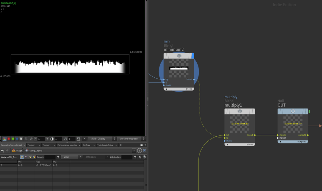Switch to the Performance Monitor tab
Image resolution: width=322 pixels, height=191 pixels.
(x=67, y=145)
